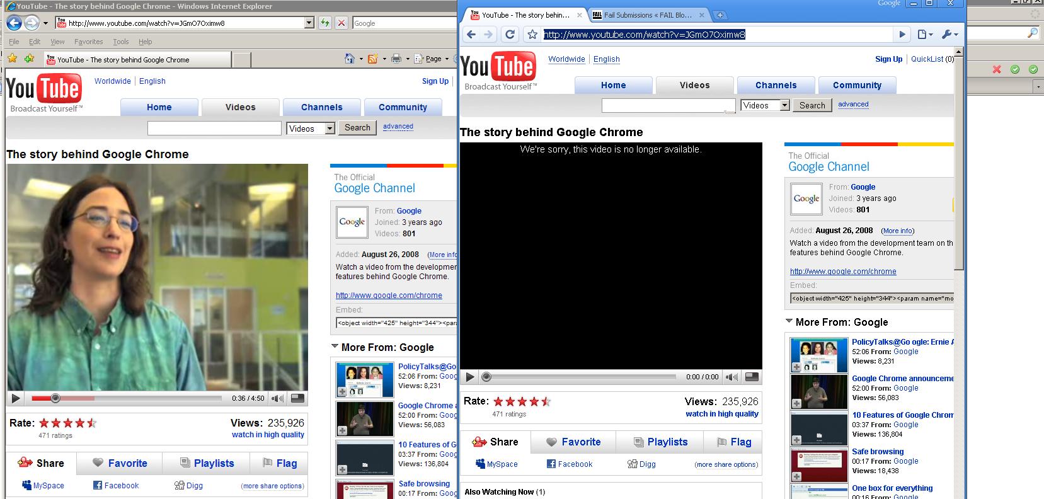Click the YouTube logo in Internet Explorer
The image size is (1044, 499).
44,92
